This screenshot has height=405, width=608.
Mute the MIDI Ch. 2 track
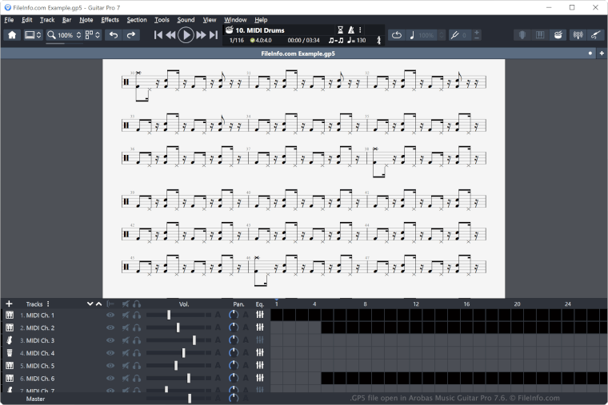click(126, 328)
